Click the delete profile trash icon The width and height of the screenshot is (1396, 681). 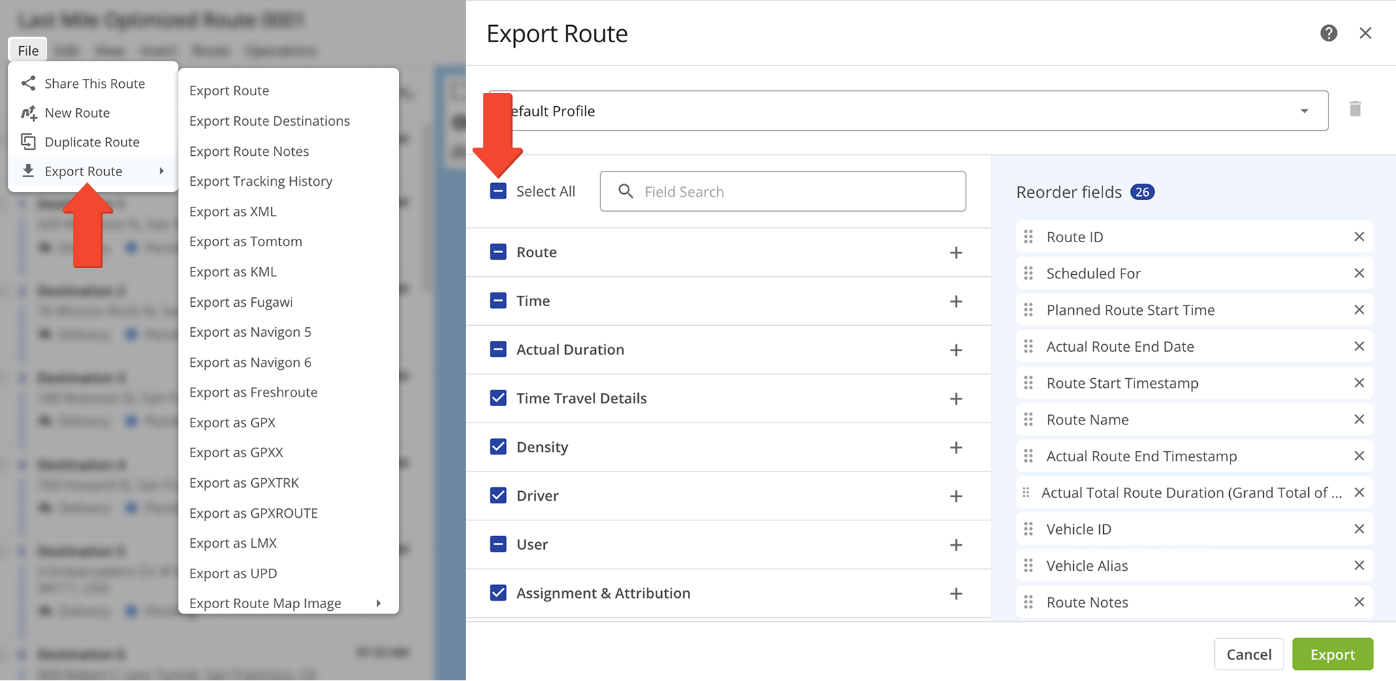(1354, 110)
